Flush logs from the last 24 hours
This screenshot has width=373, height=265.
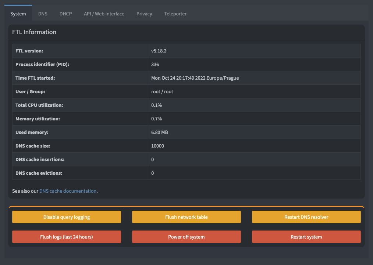[66, 237]
